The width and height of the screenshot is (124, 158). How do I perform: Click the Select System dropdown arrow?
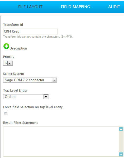coord(54,80)
